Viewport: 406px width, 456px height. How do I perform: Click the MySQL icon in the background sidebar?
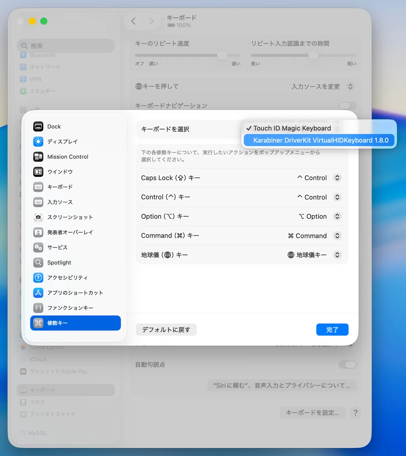[x=23, y=433]
